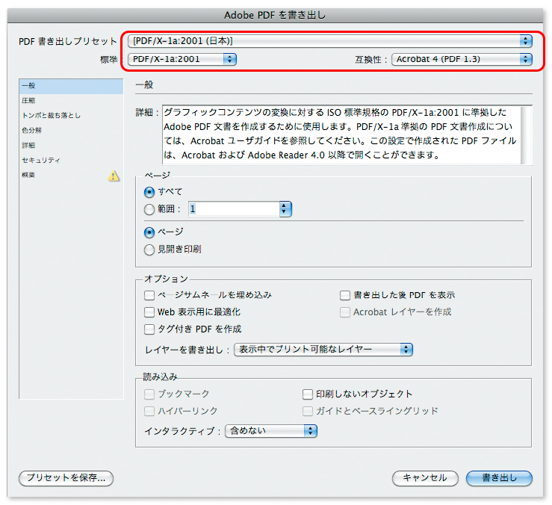Click the 範囲 page number input field
This screenshot has height=505, width=552.
[234, 209]
